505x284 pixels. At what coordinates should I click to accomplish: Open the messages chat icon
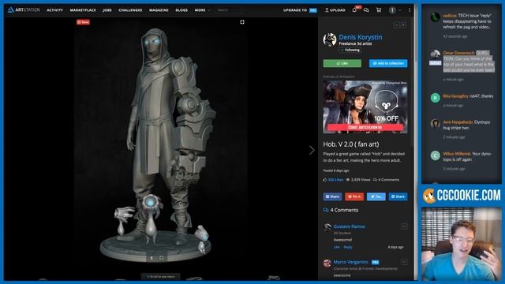(x=366, y=10)
